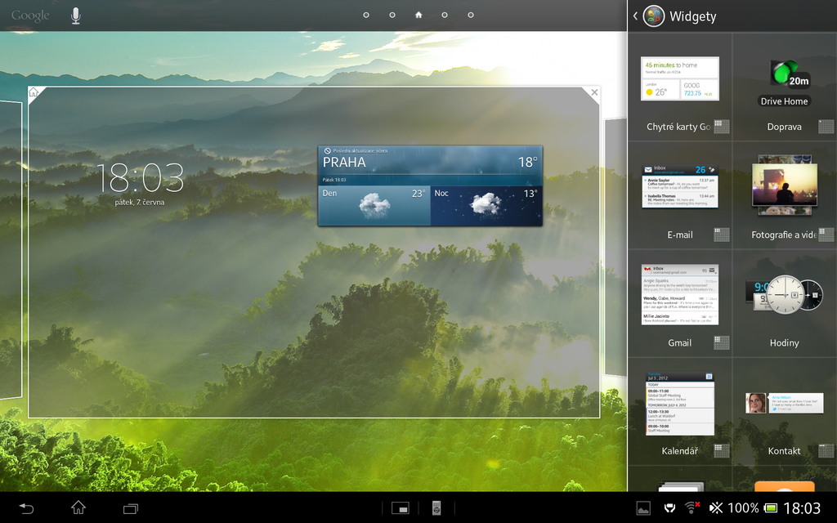Screen dimensions: 837x523
Task: Tap the voice search microphone icon
Action: coord(75,14)
